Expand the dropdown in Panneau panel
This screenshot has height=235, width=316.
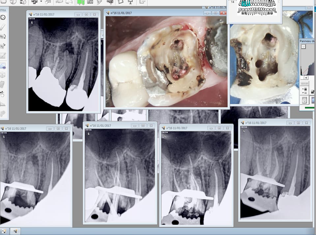point(303,47)
